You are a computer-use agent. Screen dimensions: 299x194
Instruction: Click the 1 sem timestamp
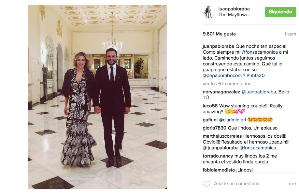(x=290, y=34)
